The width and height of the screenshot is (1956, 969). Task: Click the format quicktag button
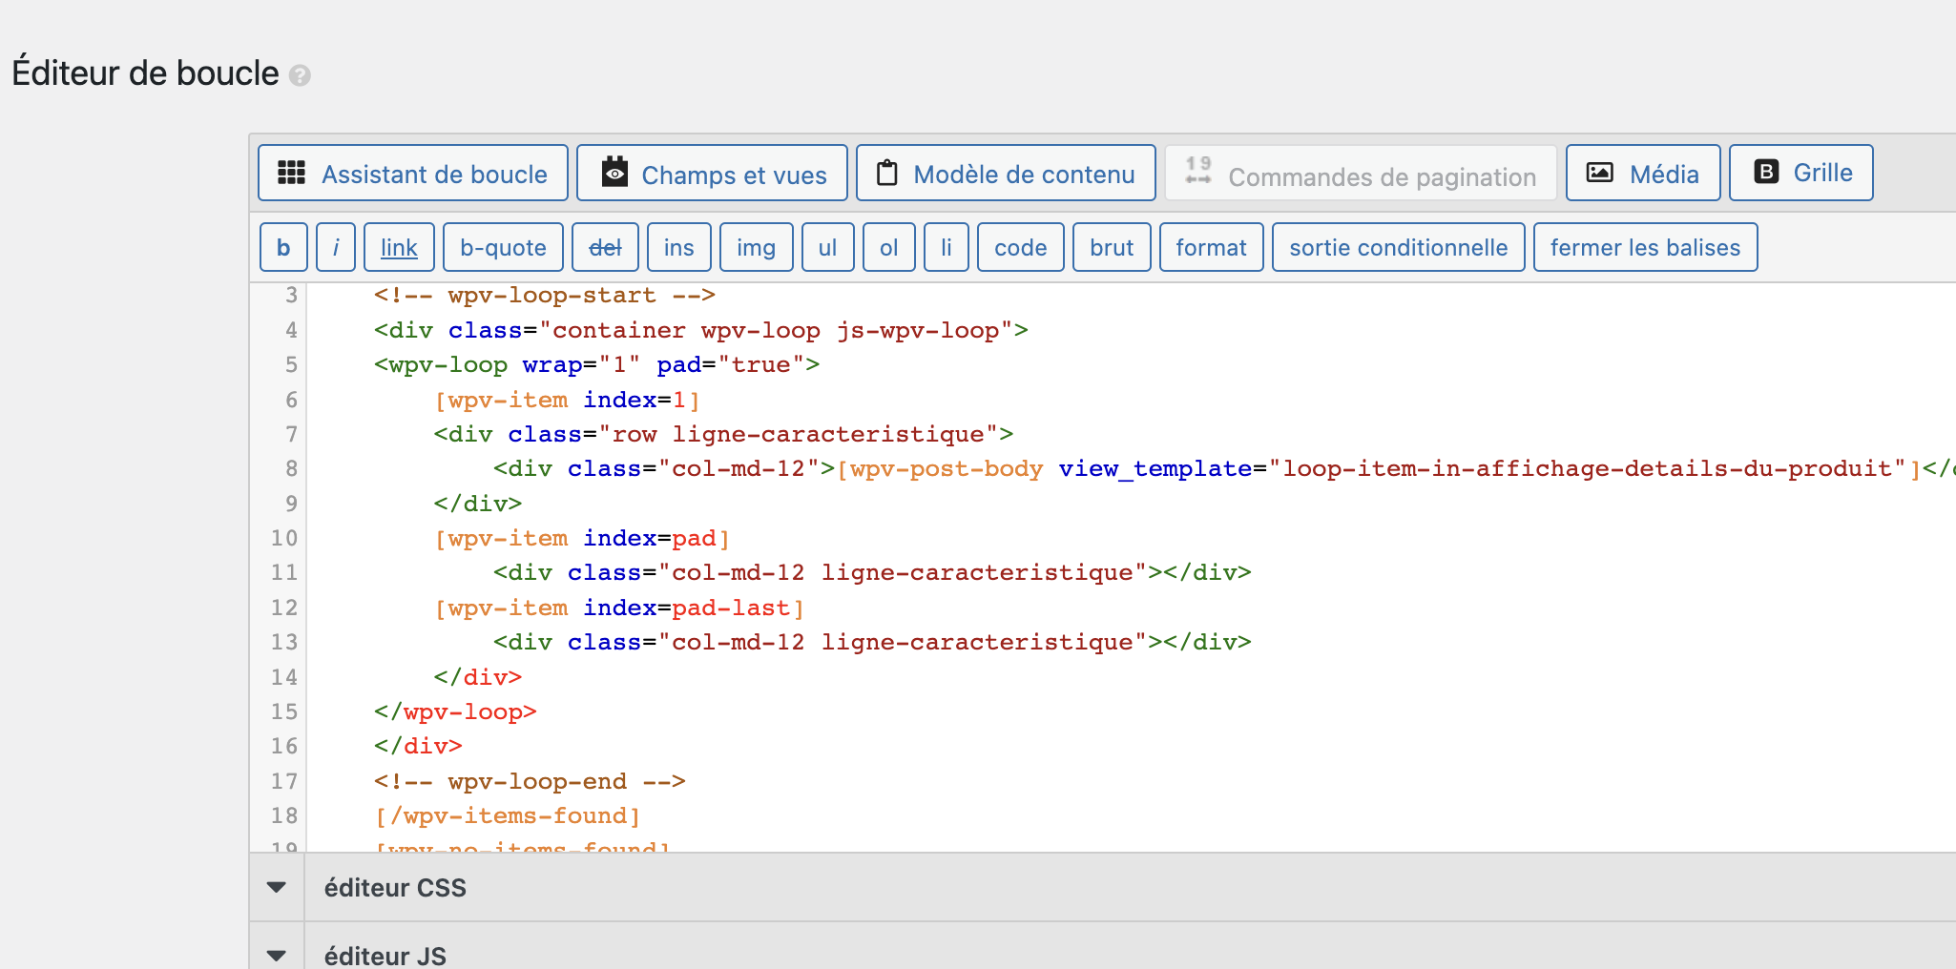coord(1211,247)
